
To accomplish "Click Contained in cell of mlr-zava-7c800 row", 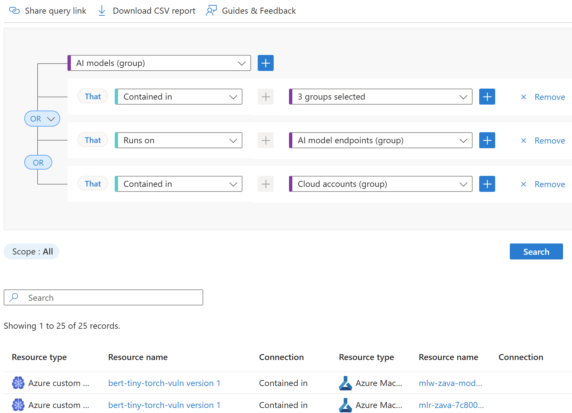I will coord(283,405).
